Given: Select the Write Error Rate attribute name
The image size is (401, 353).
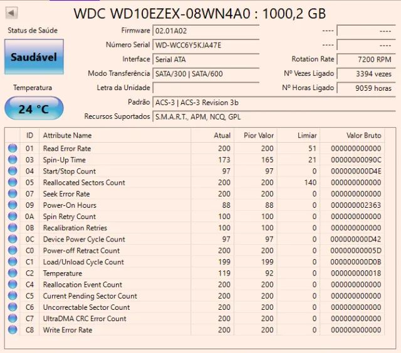Looking at the screenshot, I should click(68, 330).
